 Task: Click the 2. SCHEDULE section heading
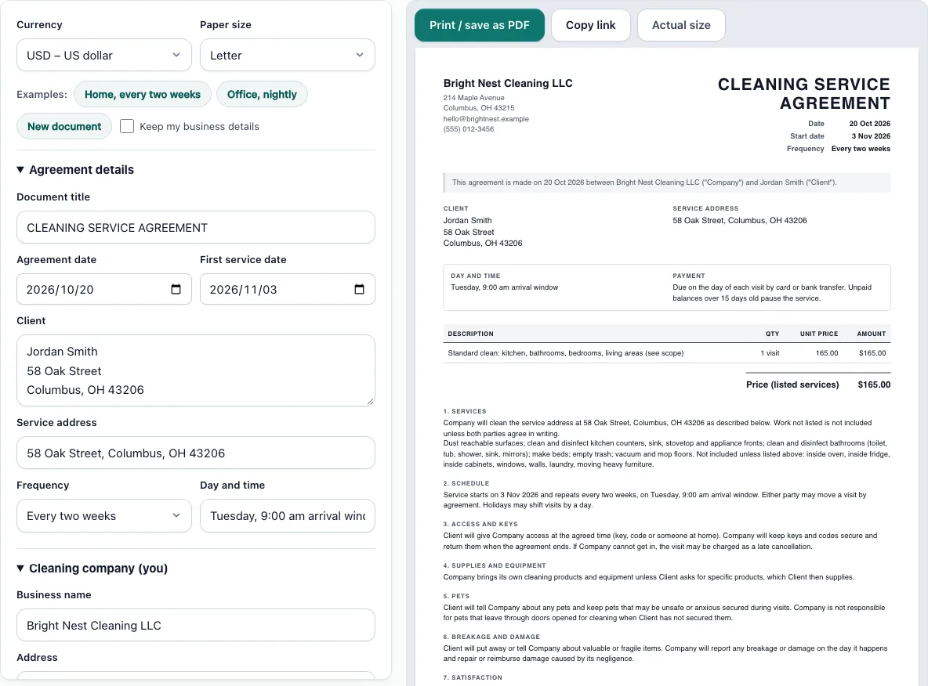pos(466,483)
